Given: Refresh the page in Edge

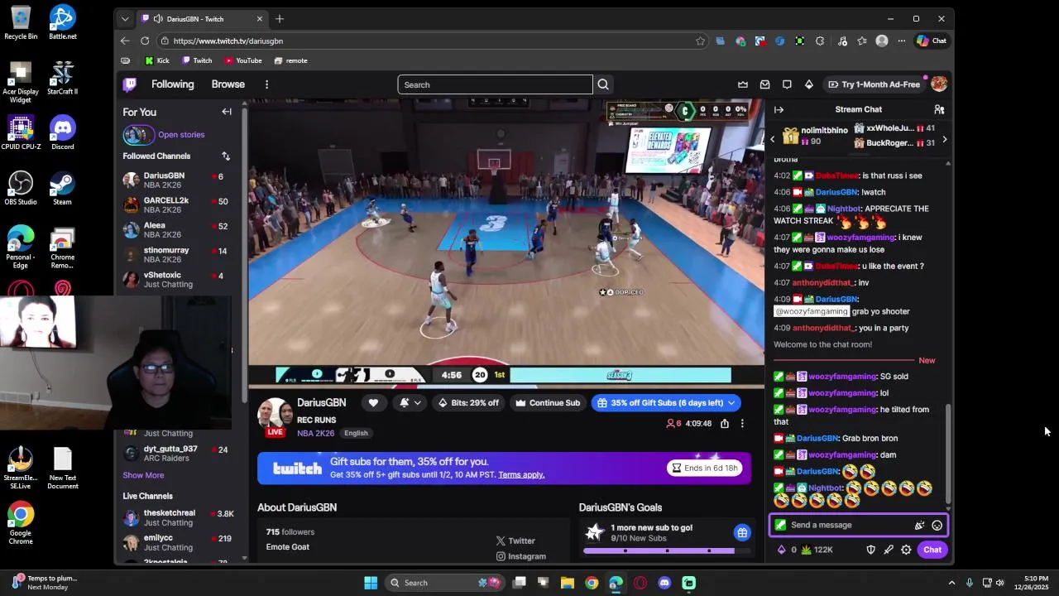Looking at the screenshot, I should (x=145, y=41).
